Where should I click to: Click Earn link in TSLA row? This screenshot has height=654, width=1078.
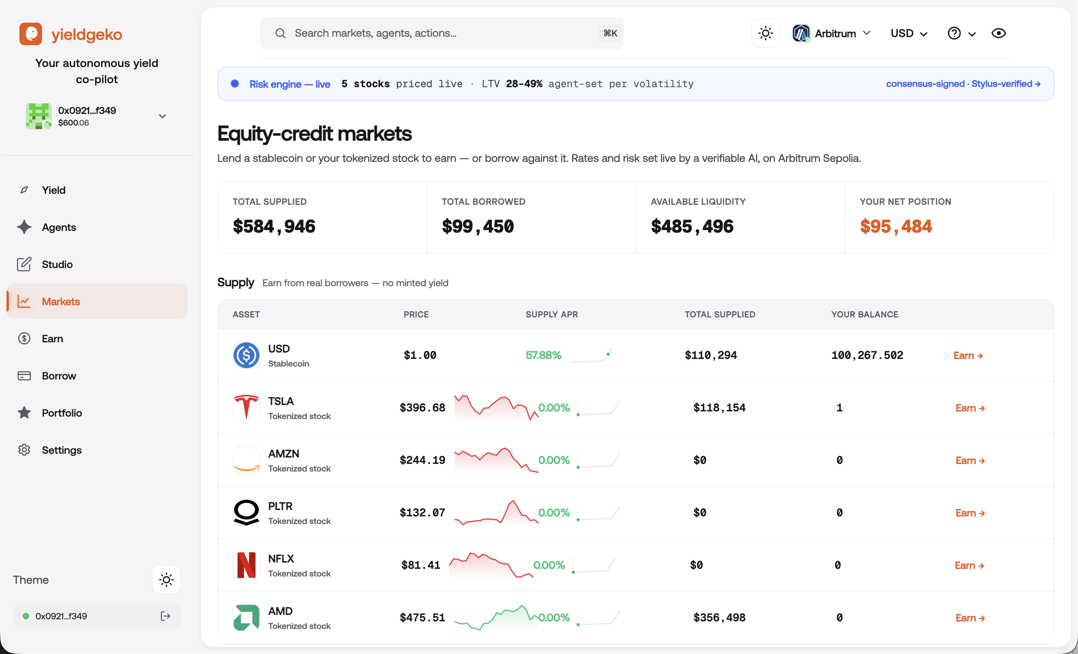pos(970,408)
